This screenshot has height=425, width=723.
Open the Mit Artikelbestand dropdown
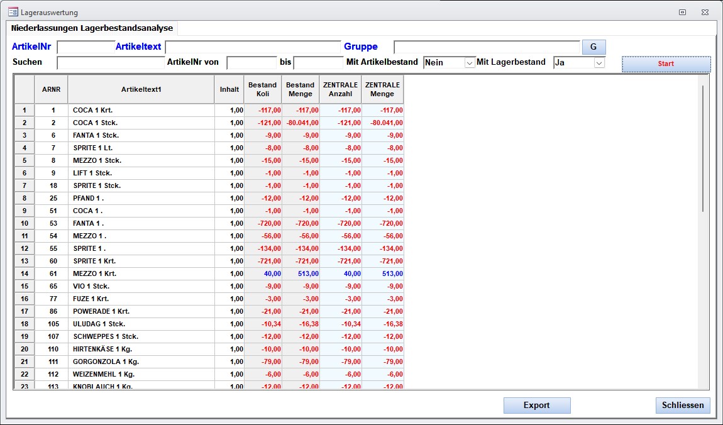tap(469, 63)
